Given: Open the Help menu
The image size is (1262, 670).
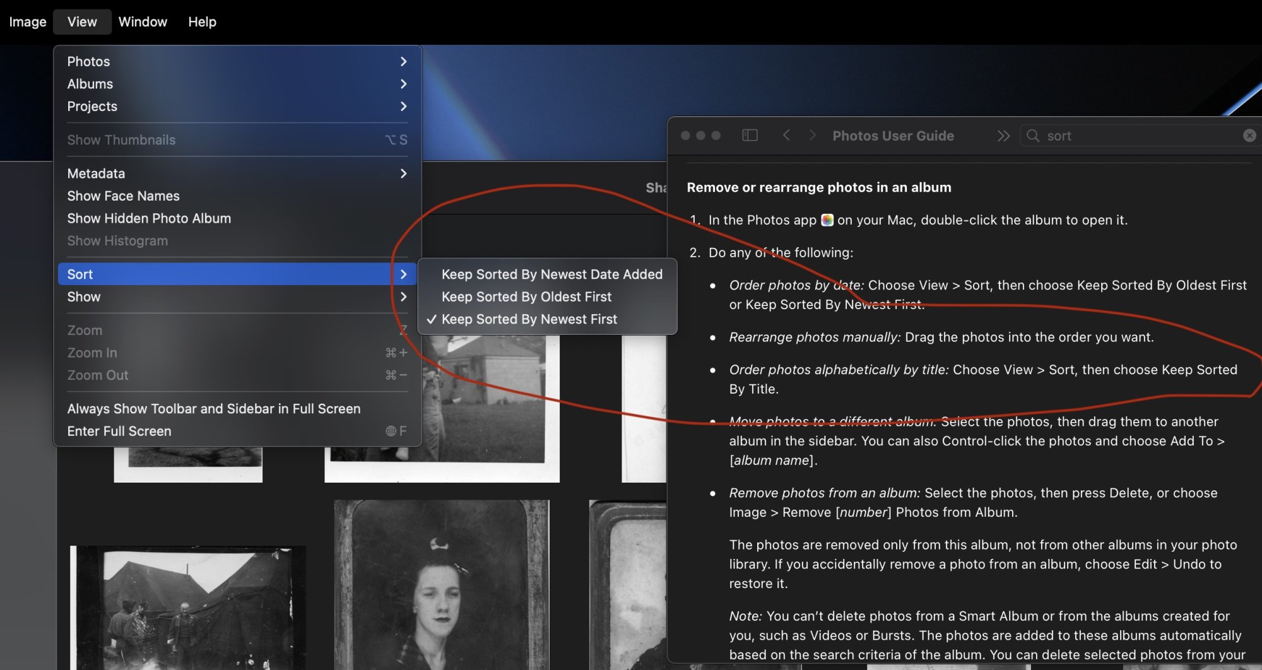Looking at the screenshot, I should coord(202,22).
